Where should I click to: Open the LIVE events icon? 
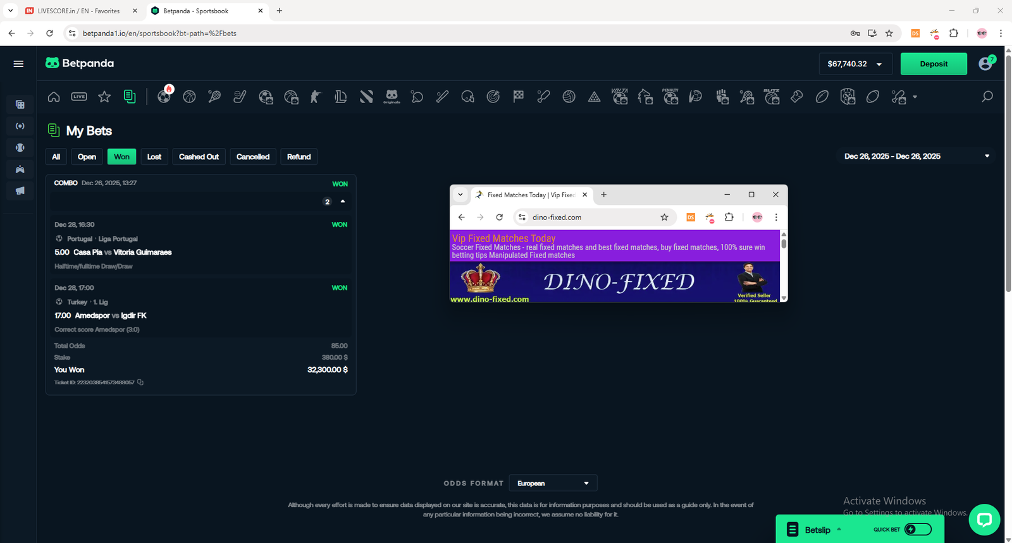tap(79, 97)
